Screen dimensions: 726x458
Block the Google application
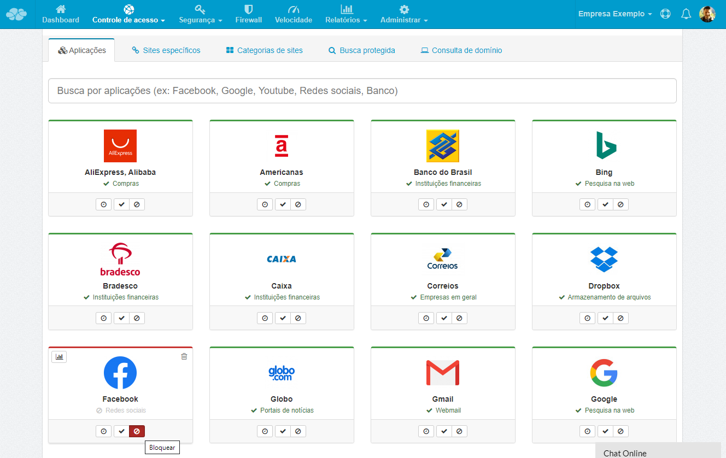621,431
